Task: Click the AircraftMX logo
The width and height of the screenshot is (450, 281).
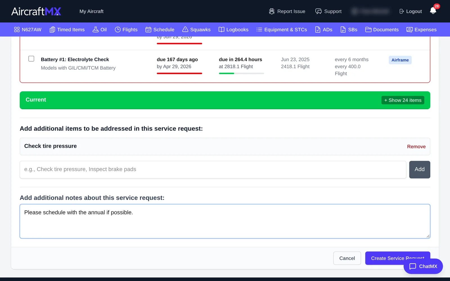Action: 36,11
